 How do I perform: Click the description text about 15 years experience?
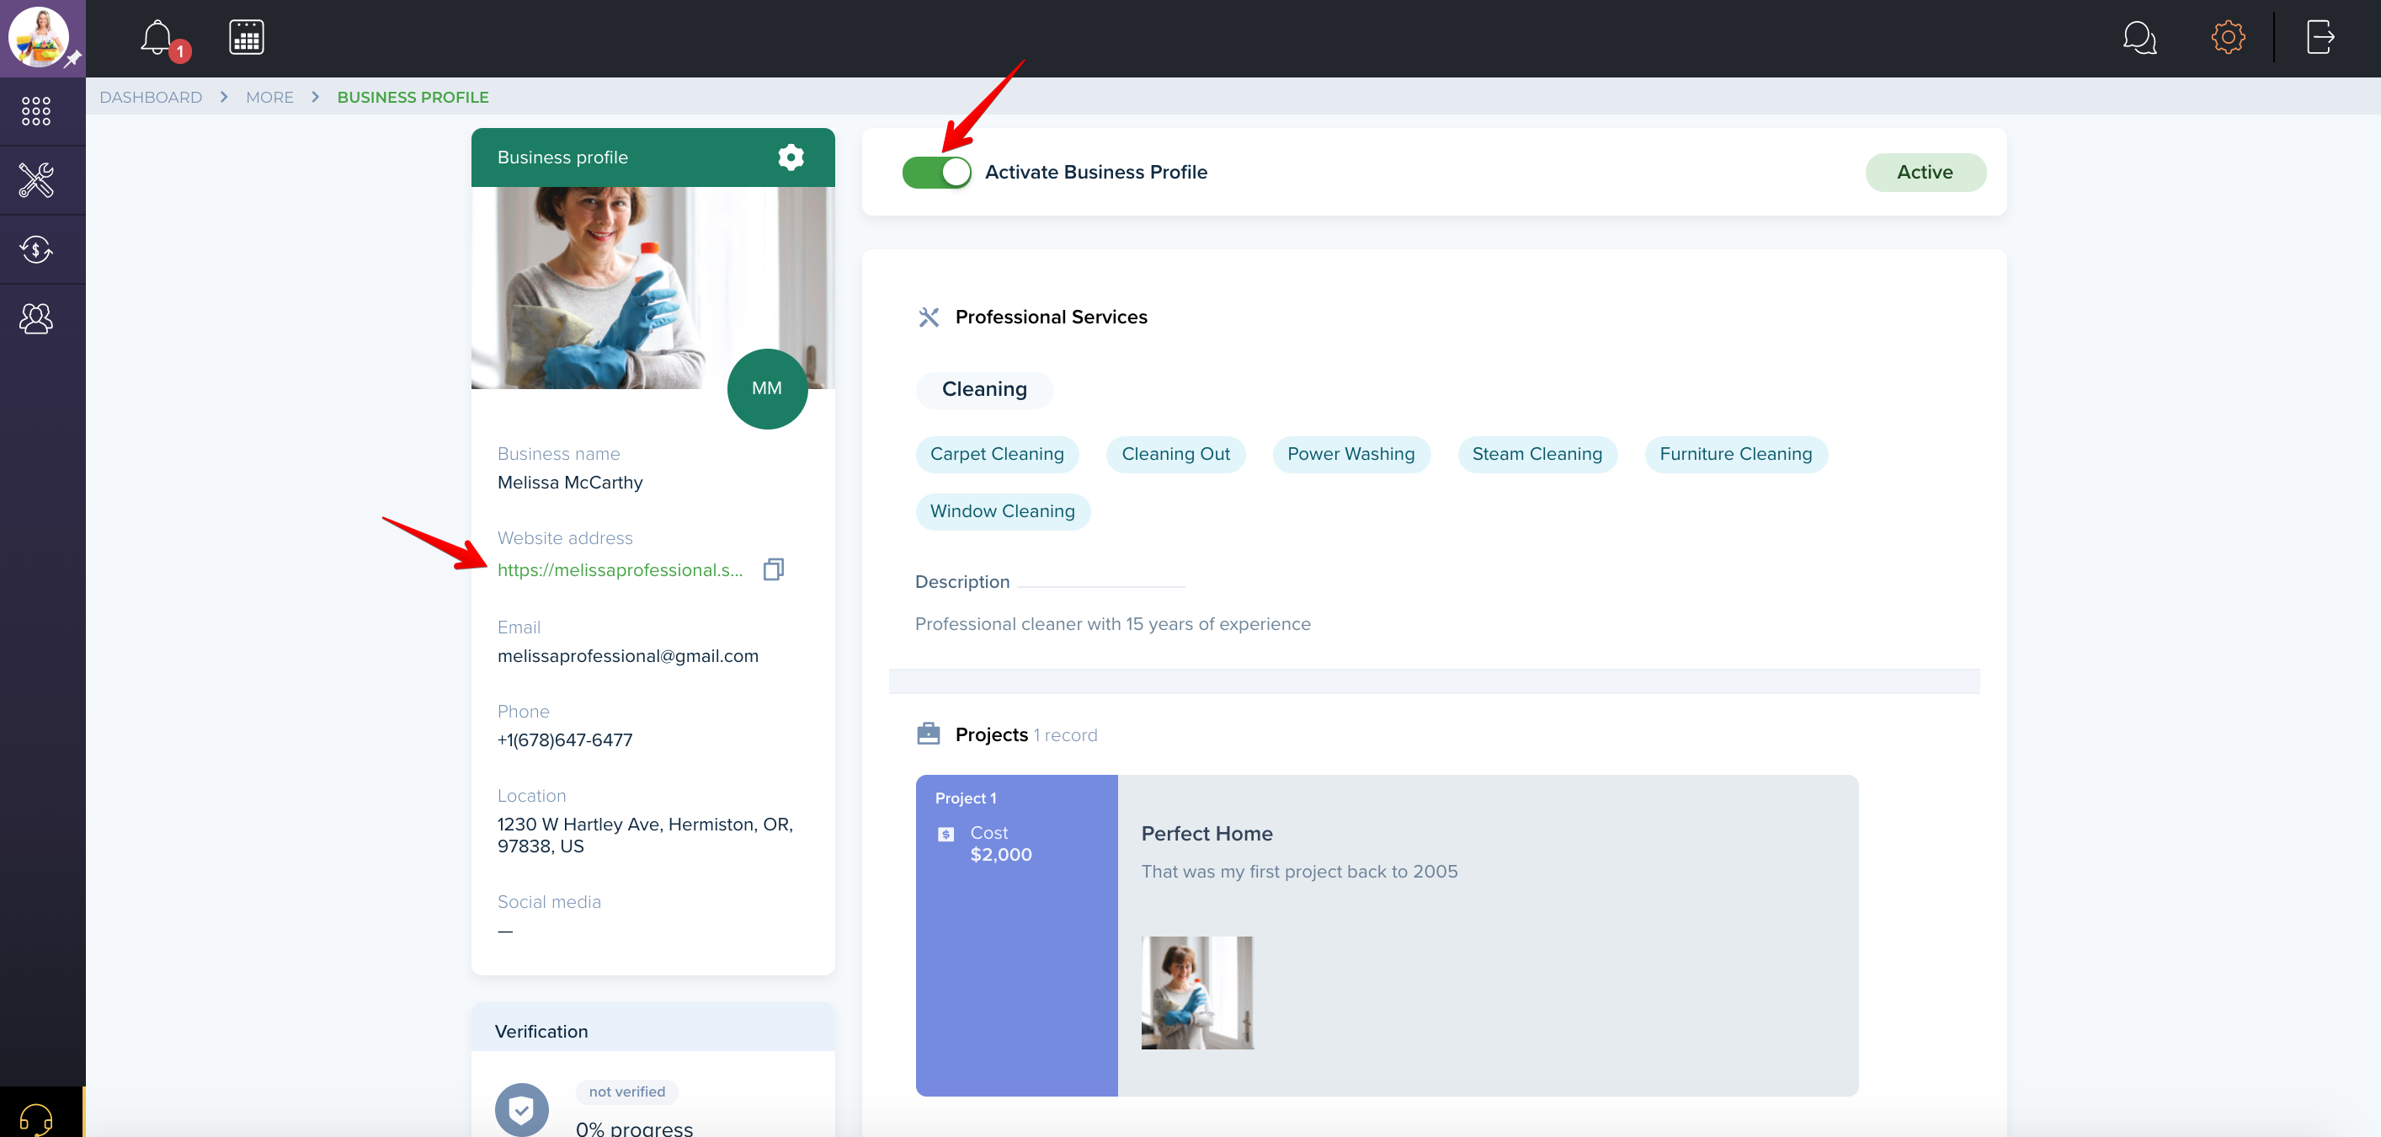(x=1112, y=624)
